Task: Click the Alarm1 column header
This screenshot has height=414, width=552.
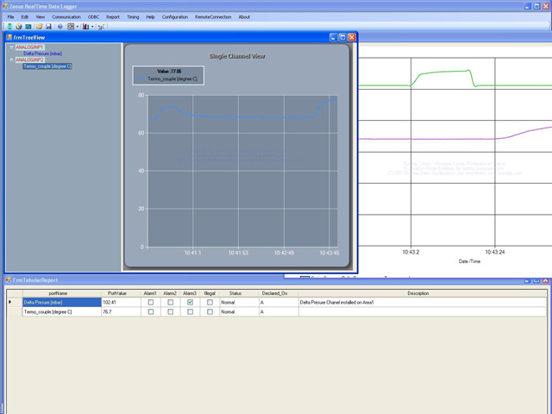Action: [x=151, y=293]
